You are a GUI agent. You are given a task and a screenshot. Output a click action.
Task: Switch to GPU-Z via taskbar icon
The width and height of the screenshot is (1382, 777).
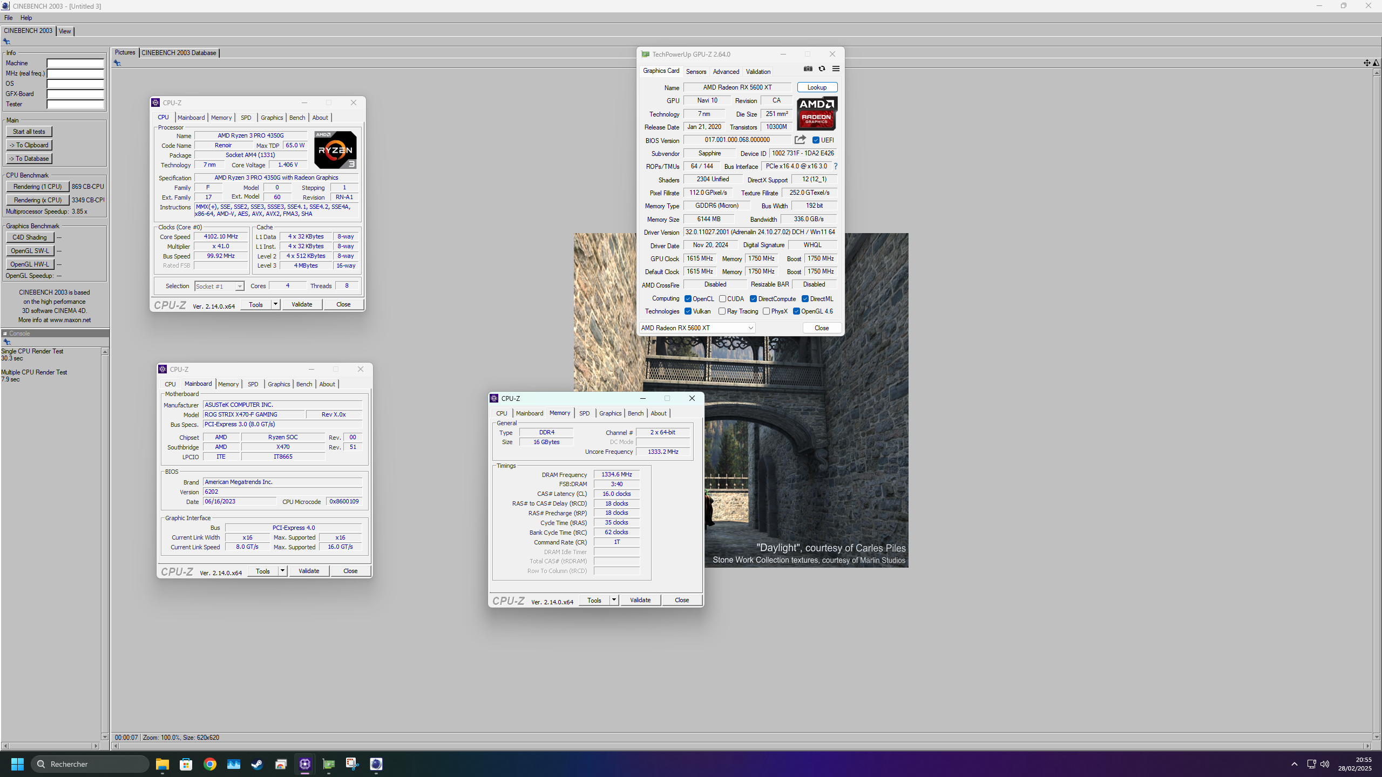[x=329, y=764]
